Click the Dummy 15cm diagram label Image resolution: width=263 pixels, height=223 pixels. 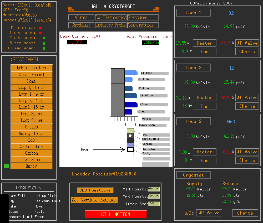pos(153,125)
